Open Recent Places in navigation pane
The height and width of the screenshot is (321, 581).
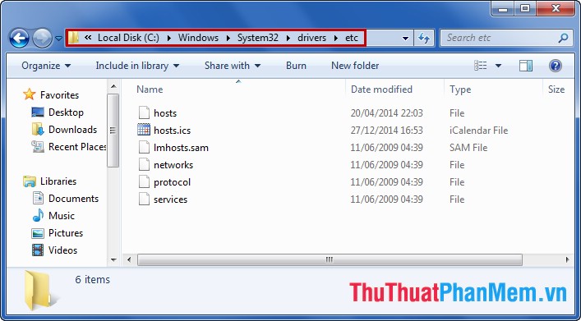click(78, 147)
